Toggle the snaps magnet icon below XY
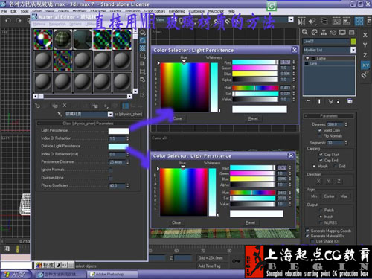Image resolution: width=372 pixels, height=279 pixels. (365, 75)
